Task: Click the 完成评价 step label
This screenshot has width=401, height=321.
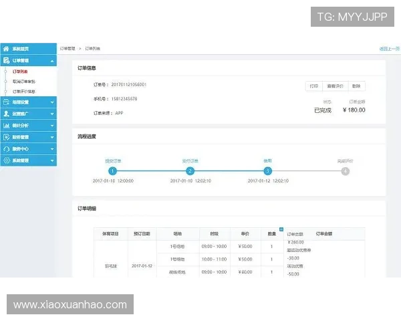Action: point(346,161)
